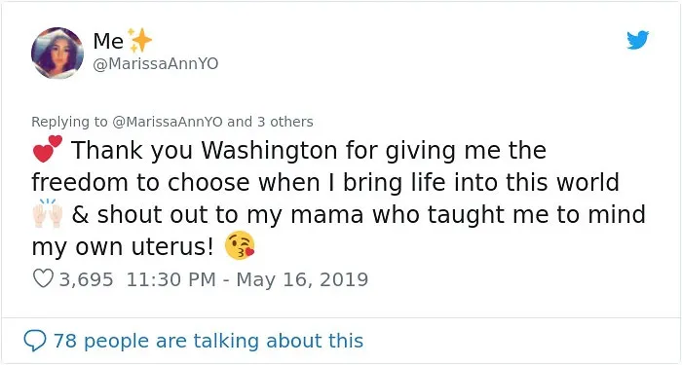The width and height of the screenshot is (682, 365).
Task: Click the "Replying to" label text
Action: tap(69, 122)
